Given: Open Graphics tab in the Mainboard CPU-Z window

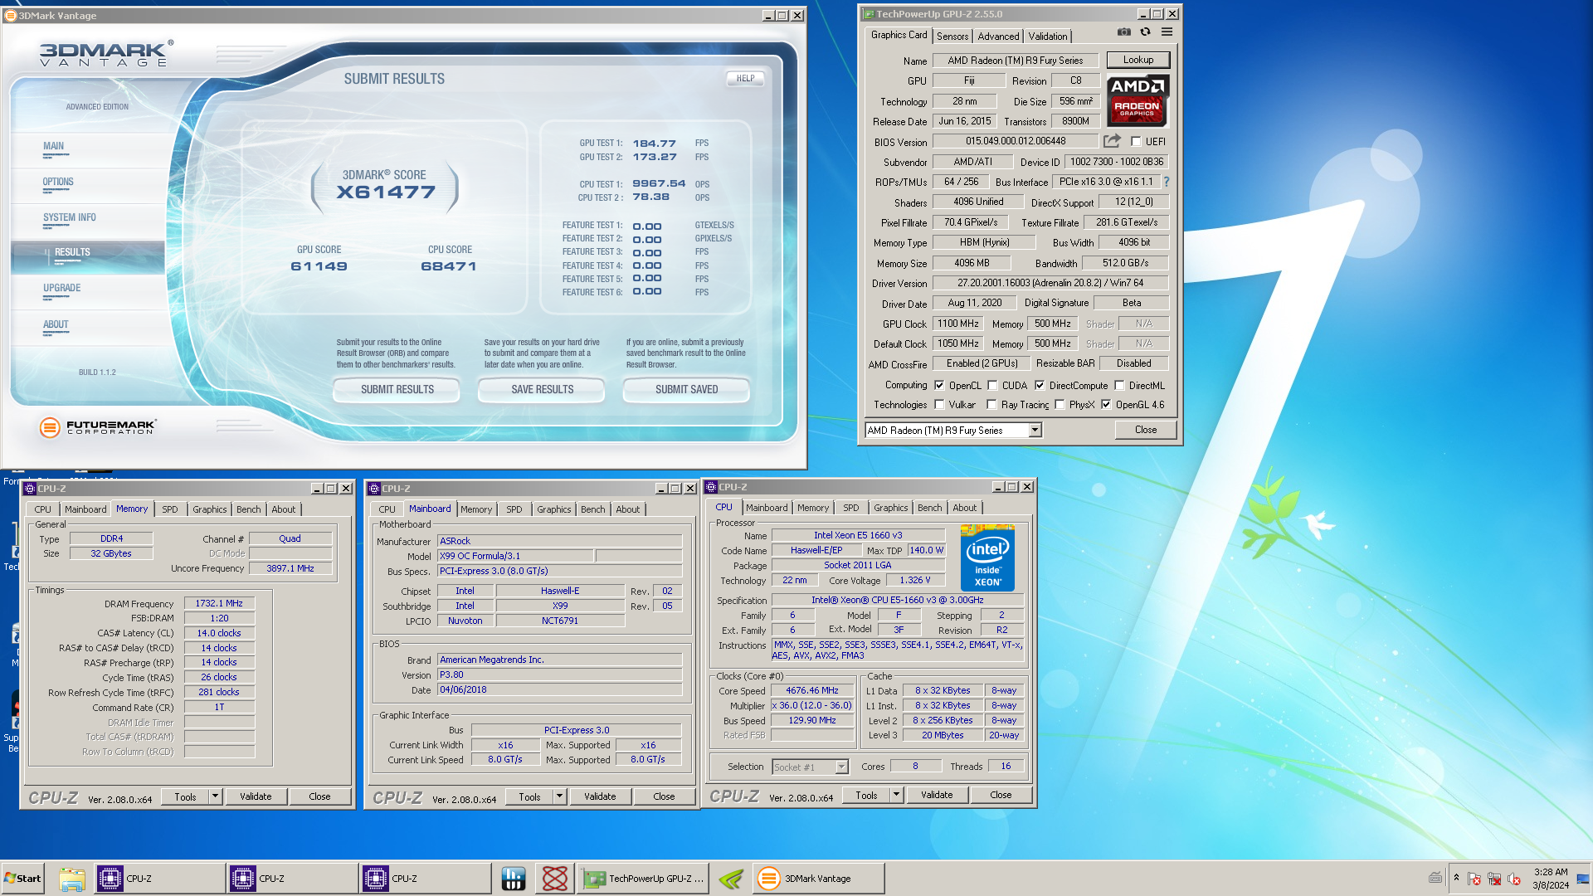Looking at the screenshot, I should (553, 509).
